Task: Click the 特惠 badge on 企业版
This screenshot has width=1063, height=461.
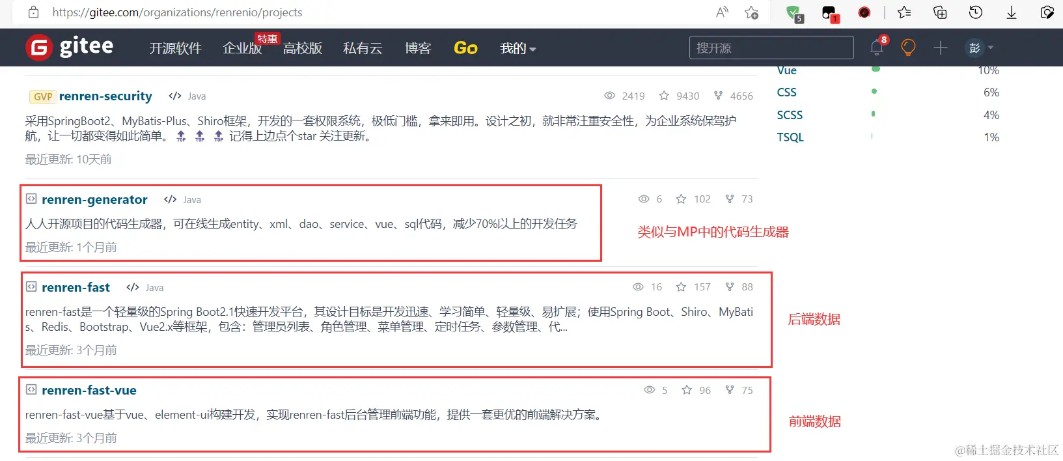Action: tap(267, 38)
